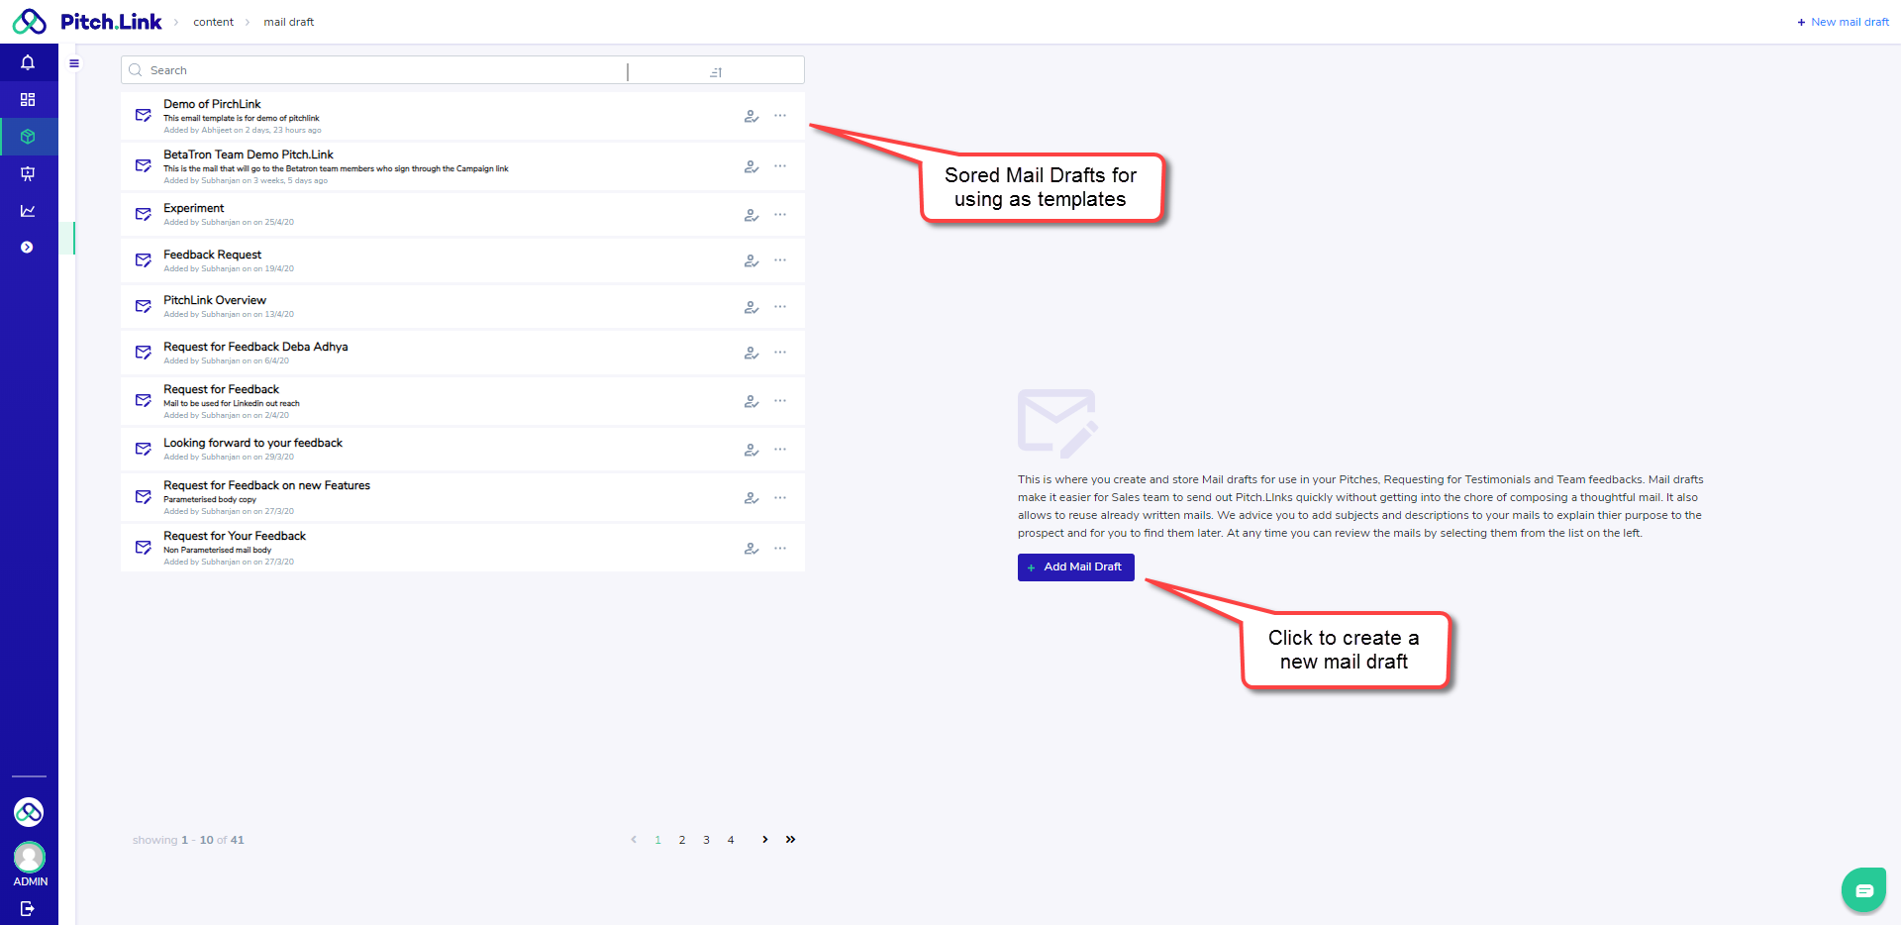Click the New mail draft link
The image size is (1901, 925).
(x=1843, y=22)
